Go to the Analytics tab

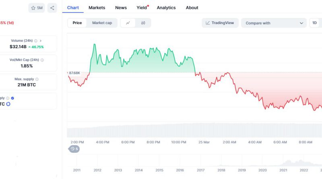click(166, 8)
